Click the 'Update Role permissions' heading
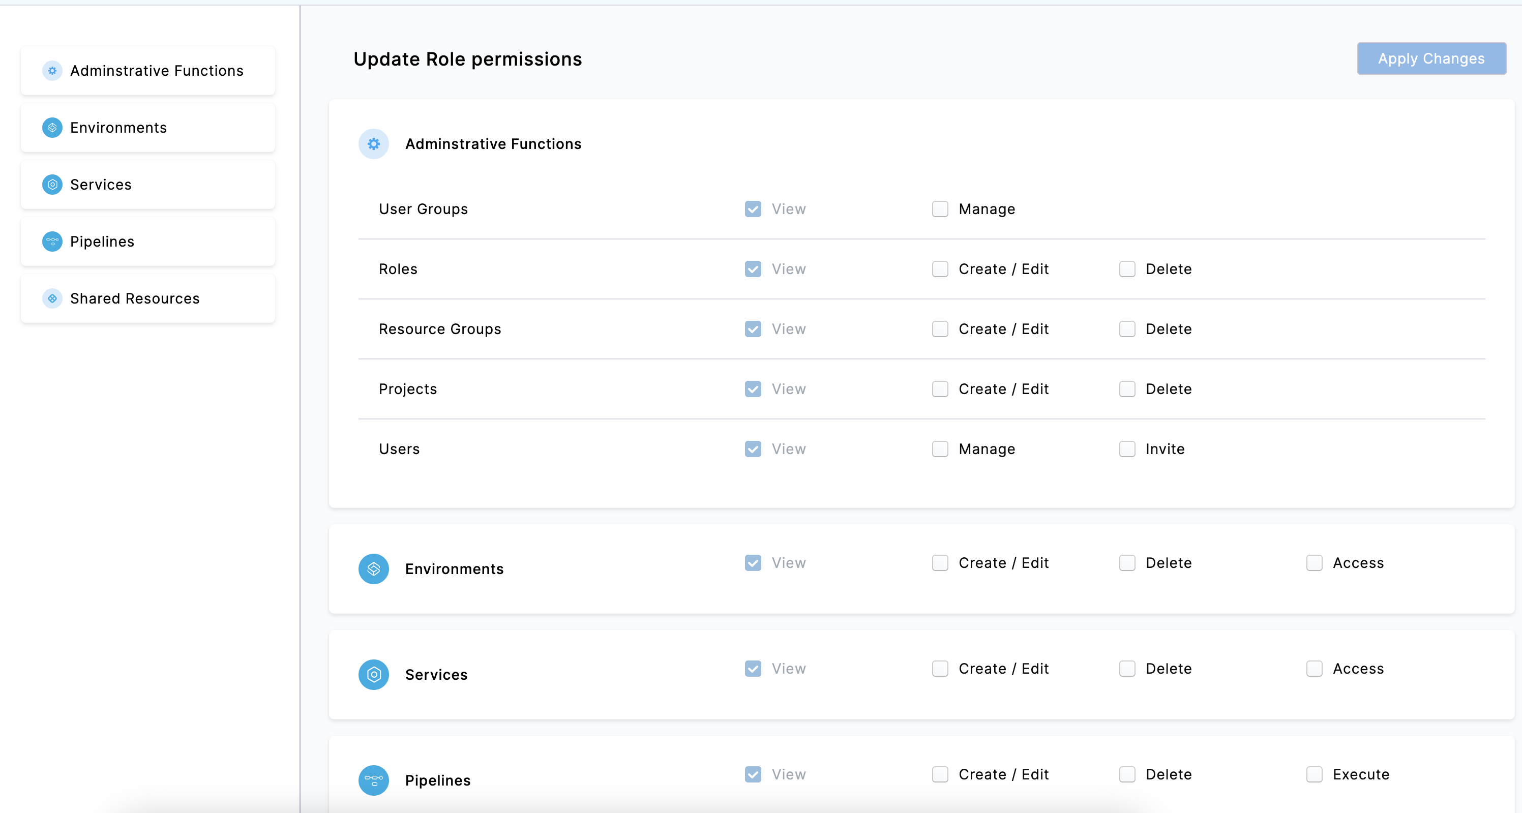This screenshot has width=1522, height=813. [x=467, y=59]
